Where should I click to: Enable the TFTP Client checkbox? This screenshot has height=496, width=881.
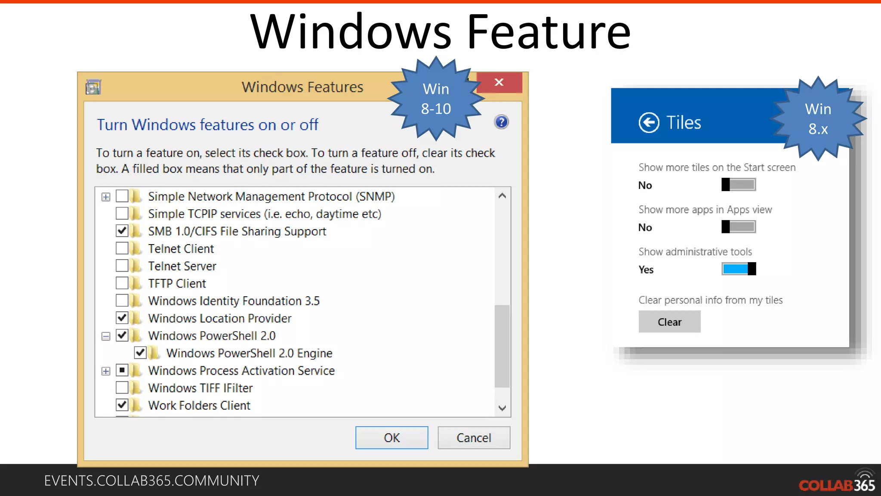pos(122,283)
